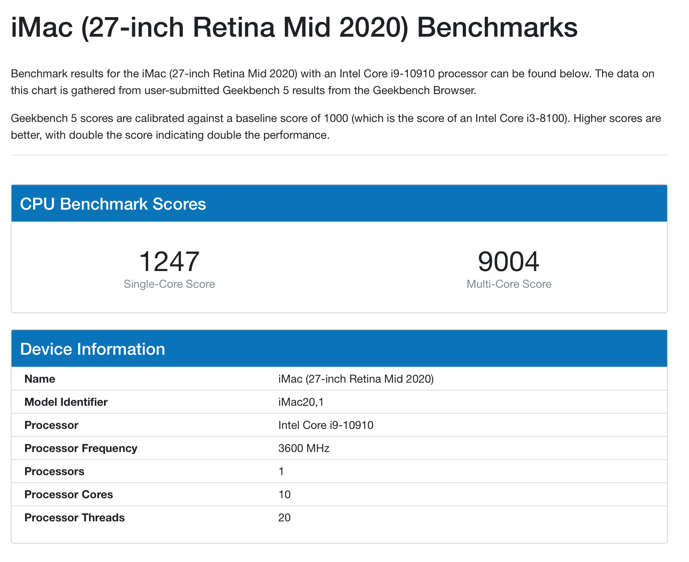Click the "Processors" row label
689x562 pixels.
pos(54,471)
